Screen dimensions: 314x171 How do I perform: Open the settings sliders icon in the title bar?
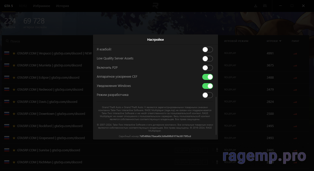[265, 6]
